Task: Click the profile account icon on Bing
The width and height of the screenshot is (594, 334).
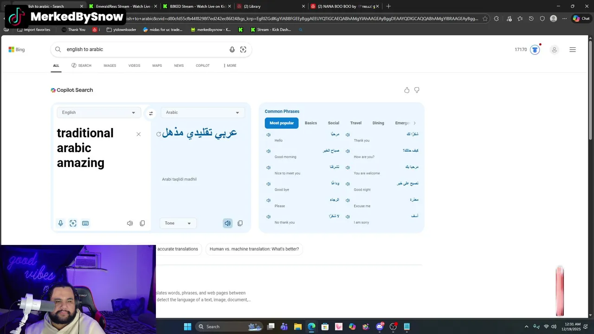Action: point(554,50)
